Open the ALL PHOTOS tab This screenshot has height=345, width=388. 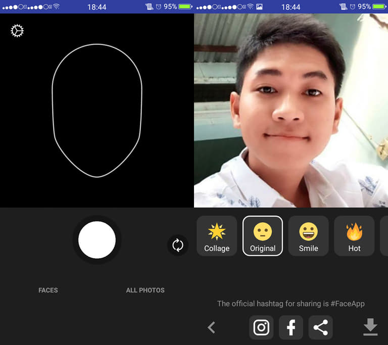click(x=145, y=290)
